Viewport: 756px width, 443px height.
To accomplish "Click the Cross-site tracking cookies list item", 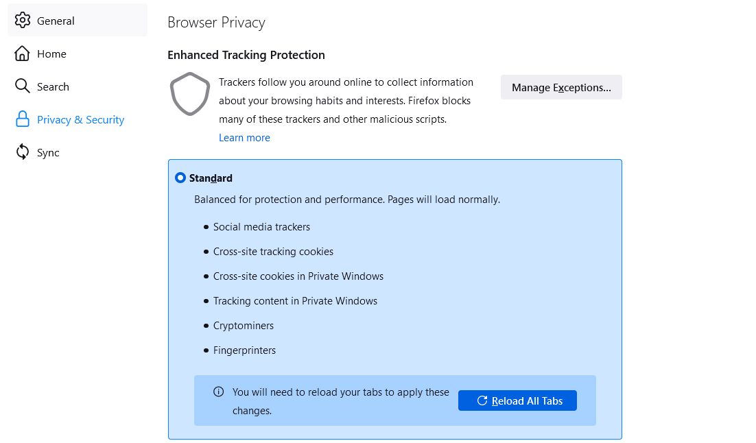I will point(273,251).
